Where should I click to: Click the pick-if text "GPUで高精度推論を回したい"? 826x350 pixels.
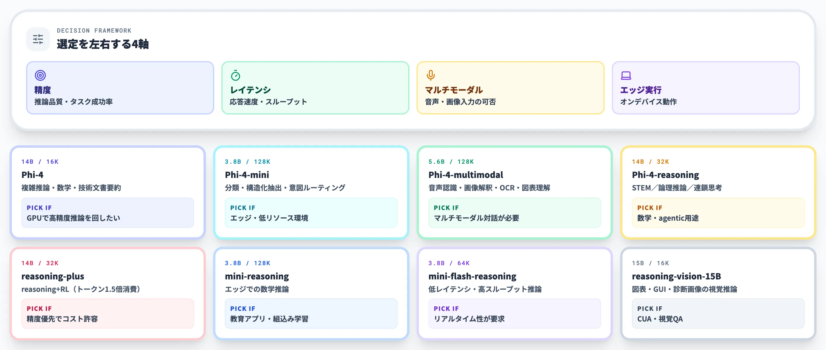click(73, 218)
